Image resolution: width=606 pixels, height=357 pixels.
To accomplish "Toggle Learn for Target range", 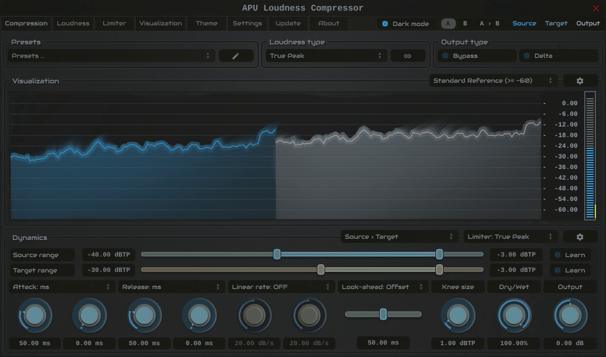I will click(x=570, y=270).
